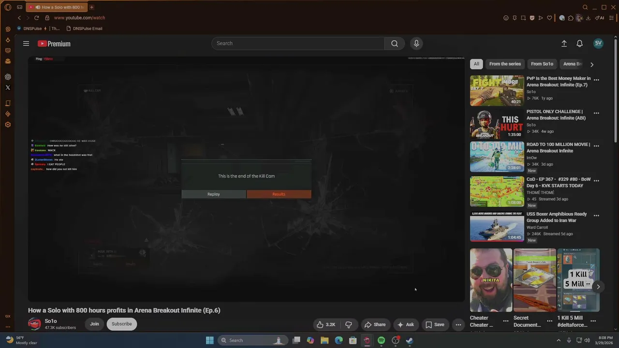
Task: Open the DNSPulse Email bookmark
Action: (x=84, y=29)
